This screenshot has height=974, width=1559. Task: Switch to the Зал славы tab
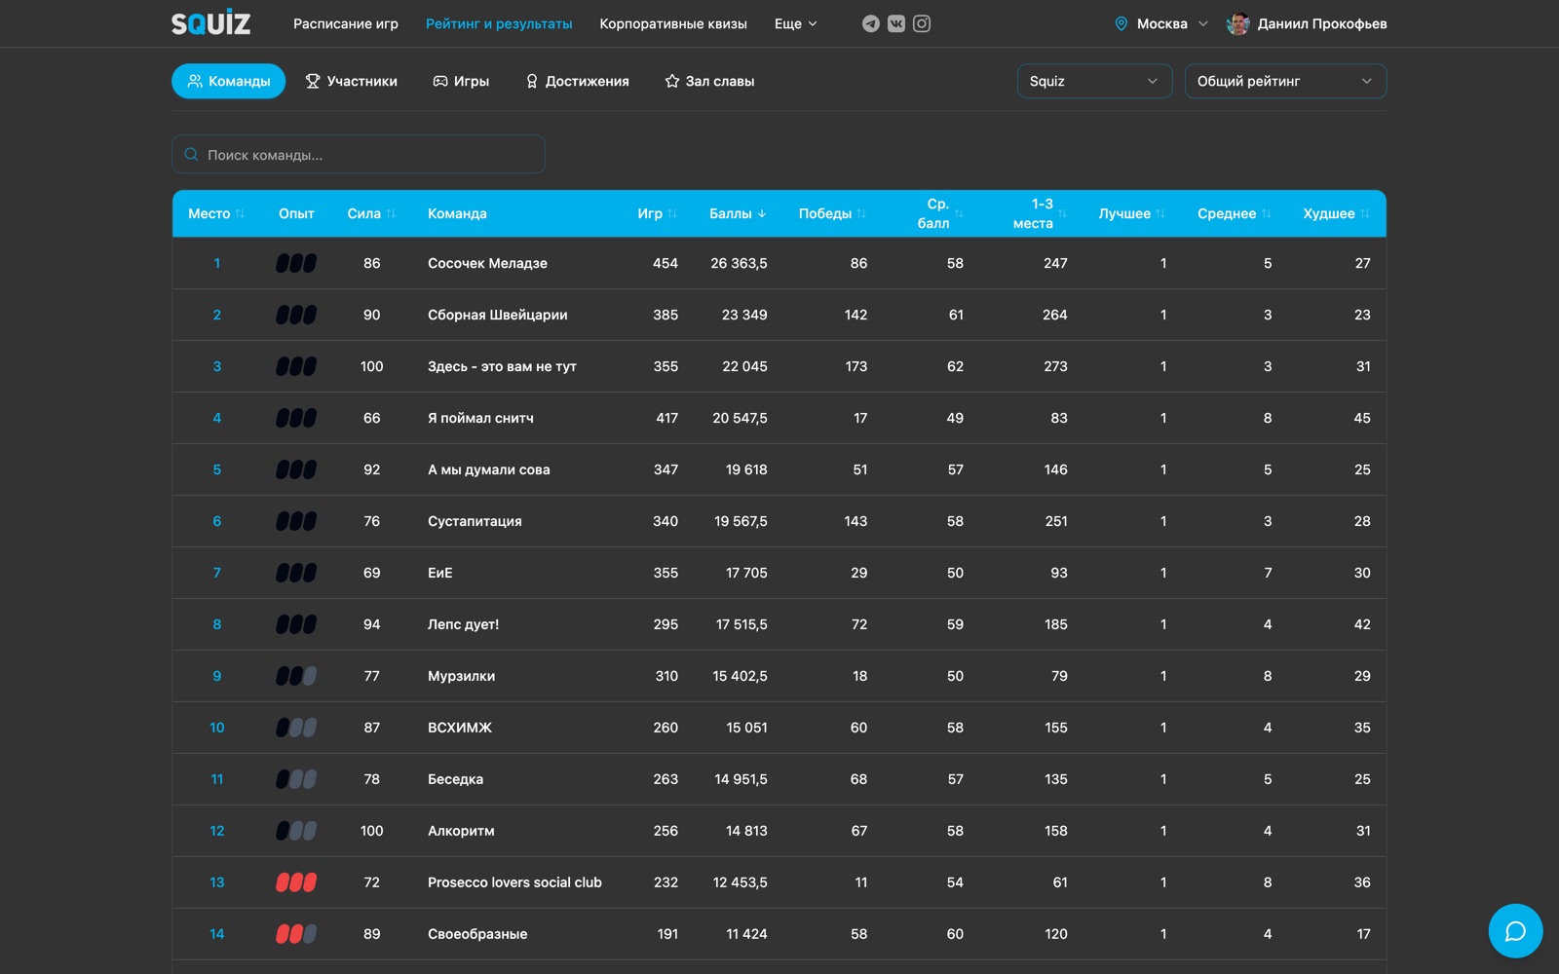click(709, 81)
